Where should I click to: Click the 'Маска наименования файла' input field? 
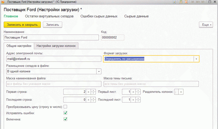(x=53, y=84)
